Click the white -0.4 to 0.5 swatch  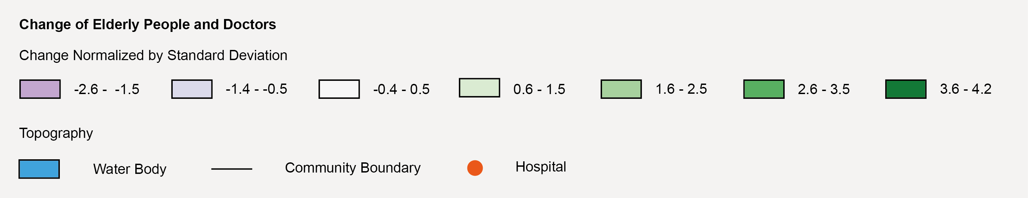coord(339,89)
